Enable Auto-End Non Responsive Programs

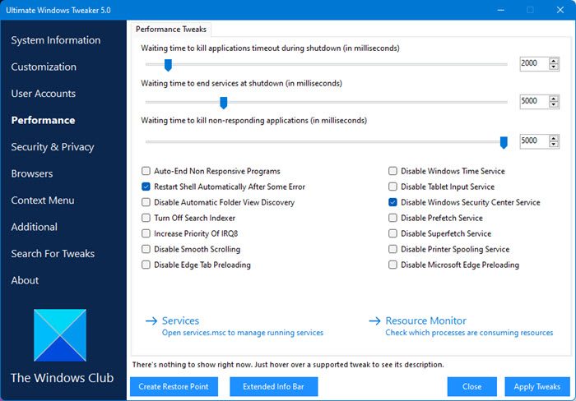pyautogui.click(x=146, y=171)
